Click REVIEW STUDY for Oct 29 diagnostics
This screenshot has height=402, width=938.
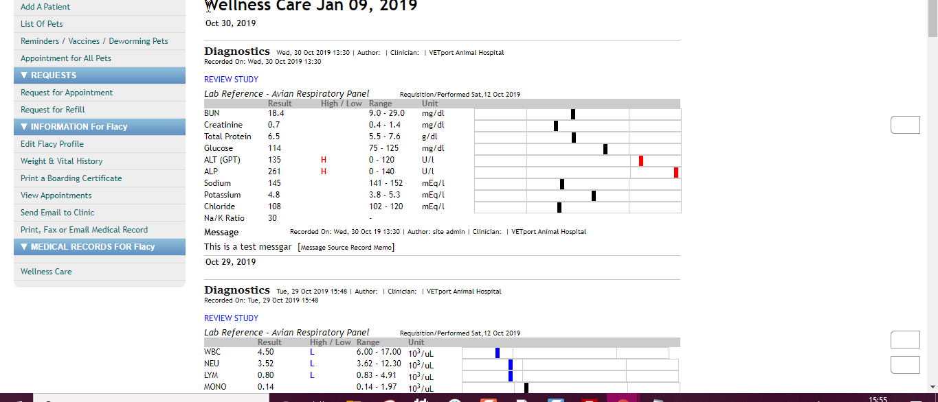coord(231,318)
